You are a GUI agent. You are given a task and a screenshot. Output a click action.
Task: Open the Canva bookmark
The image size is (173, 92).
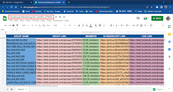pos(80,11)
